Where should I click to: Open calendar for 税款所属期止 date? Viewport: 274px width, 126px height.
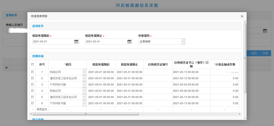pos(129,42)
